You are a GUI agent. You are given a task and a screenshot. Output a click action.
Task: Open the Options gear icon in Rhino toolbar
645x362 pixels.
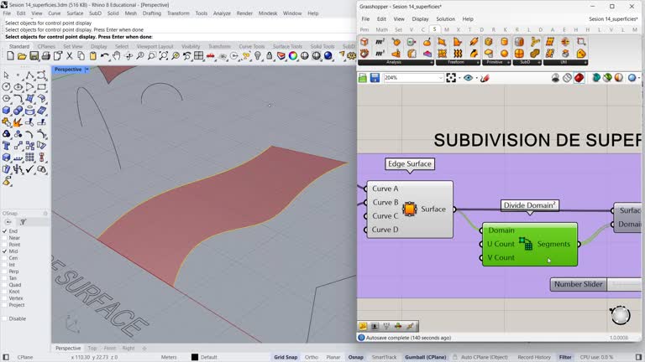click(x=351, y=56)
